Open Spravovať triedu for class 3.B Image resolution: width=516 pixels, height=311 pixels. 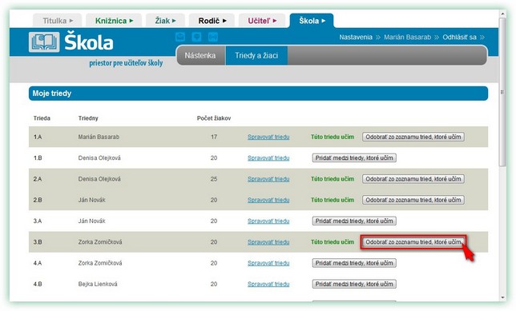pyautogui.click(x=268, y=242)
